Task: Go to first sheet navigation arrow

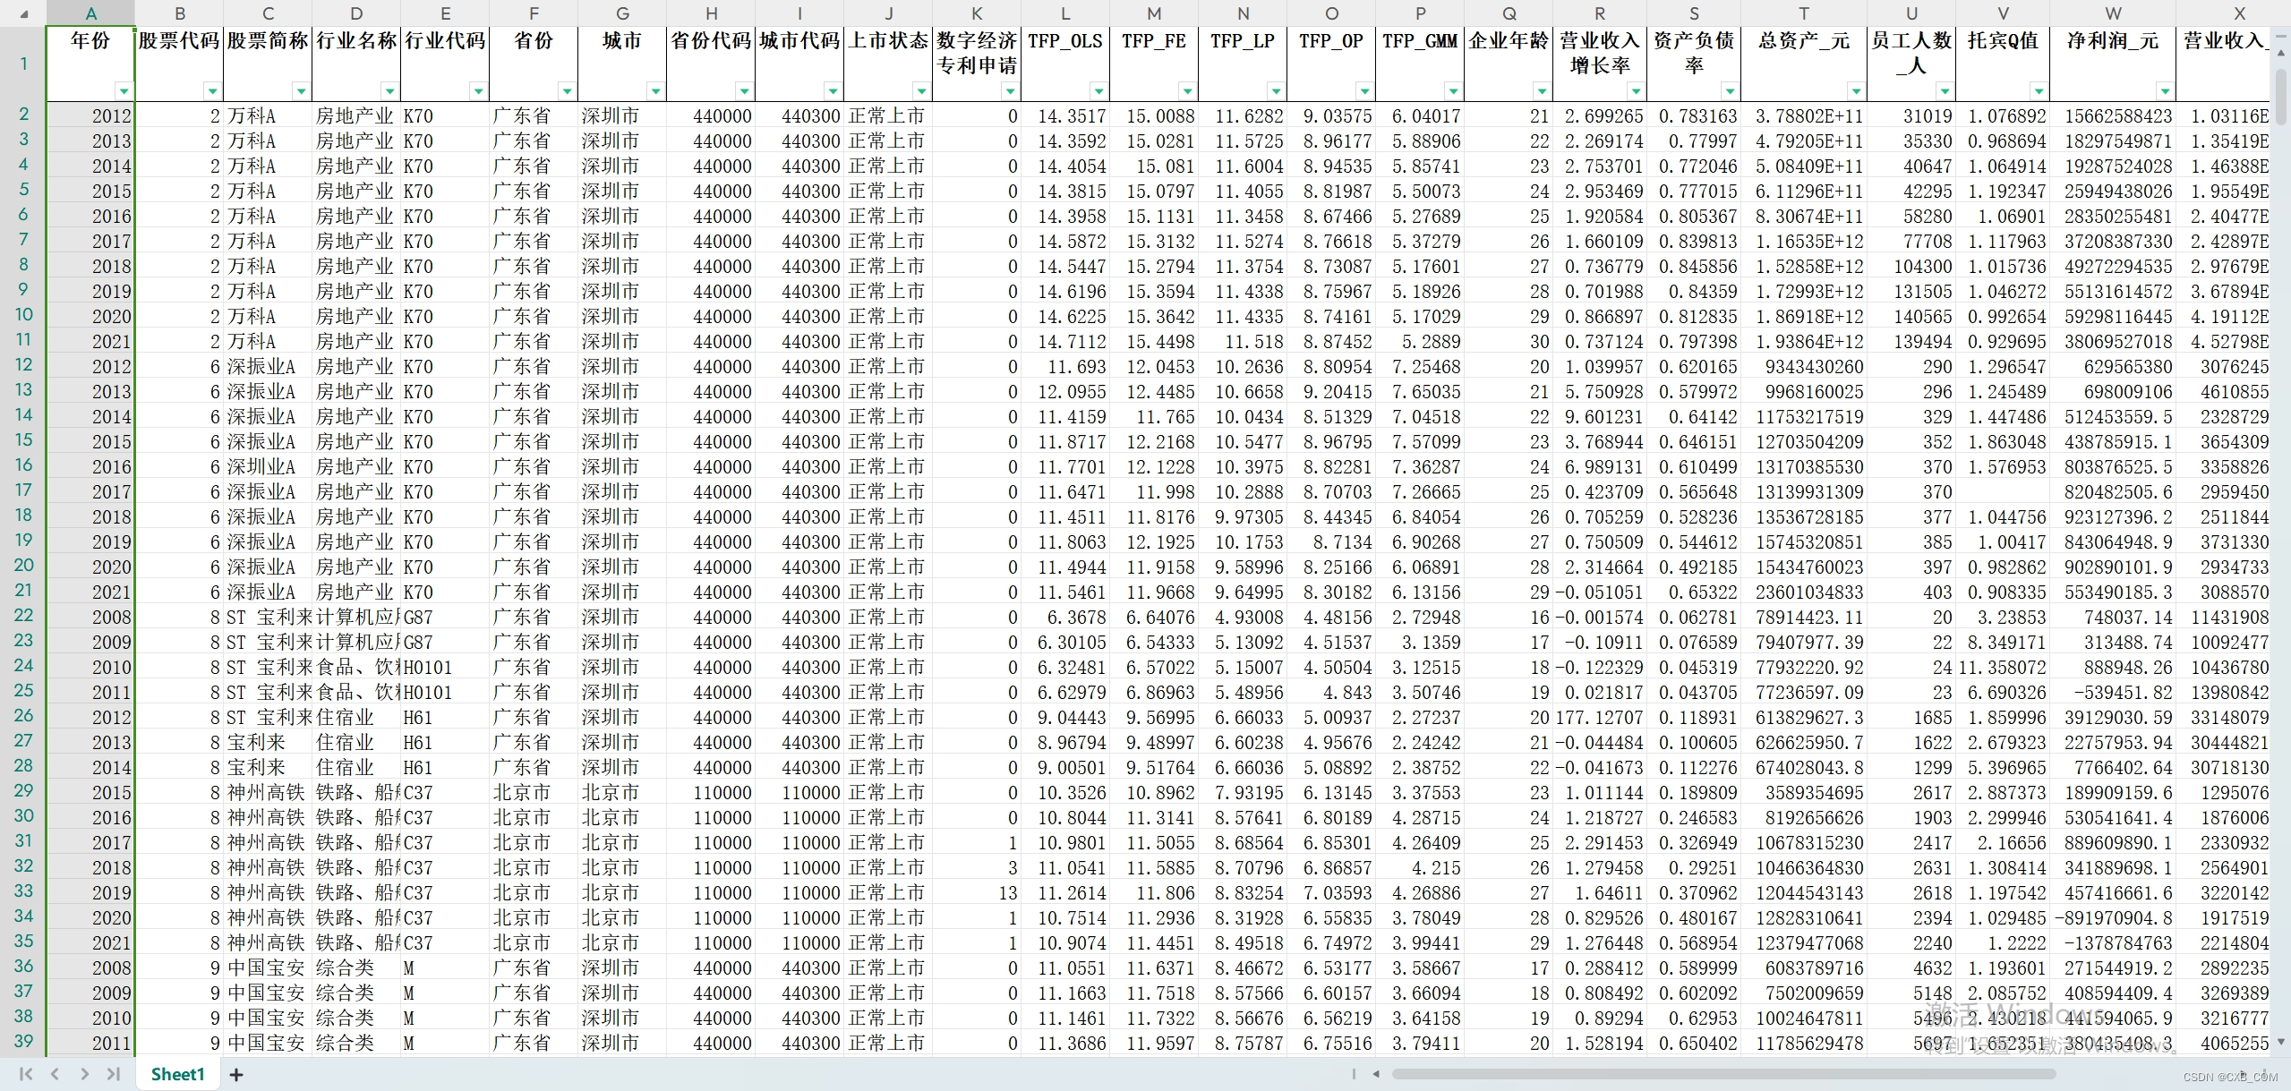Action: point(26,1074)
